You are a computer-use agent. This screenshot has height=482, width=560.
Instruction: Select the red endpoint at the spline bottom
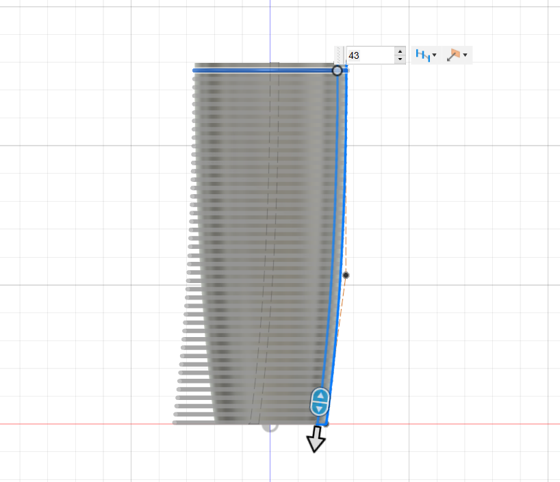[327, 425]
